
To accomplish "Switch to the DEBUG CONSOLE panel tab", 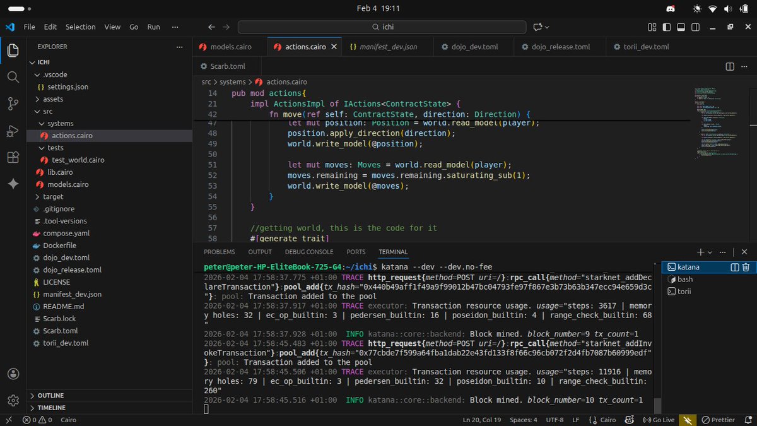I will pyautogui.click(x=309, y=252).
